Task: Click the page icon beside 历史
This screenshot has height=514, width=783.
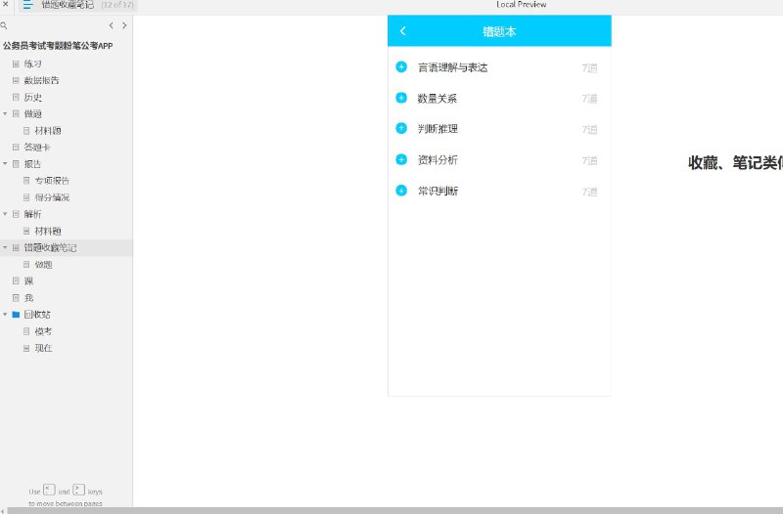Action: click(16, 97)
